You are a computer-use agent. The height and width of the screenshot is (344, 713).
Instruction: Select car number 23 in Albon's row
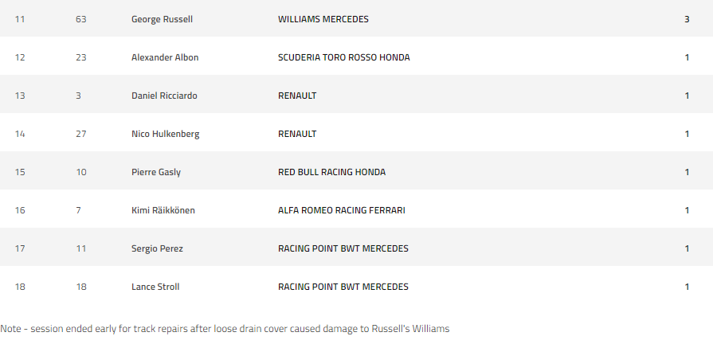click(x=80, y=57)
